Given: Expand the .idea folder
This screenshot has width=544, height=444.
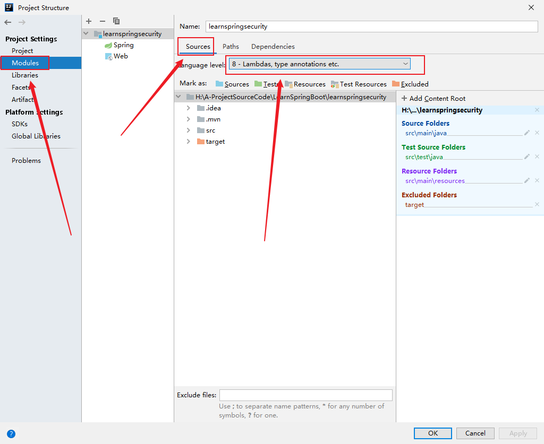Looking at the screenshot, I should pos(189,108).
